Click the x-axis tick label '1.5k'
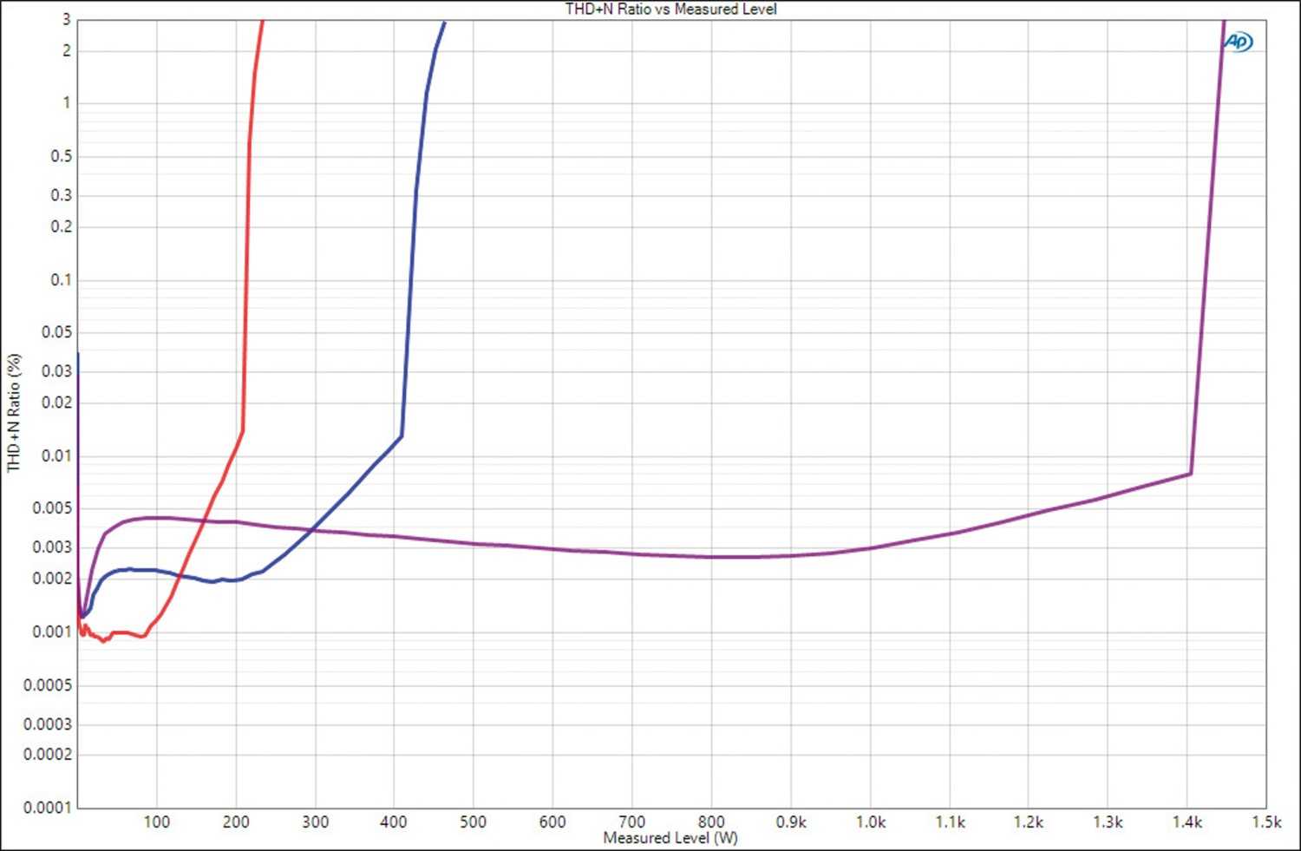This screenshot has width=1301, height=851. (x=1266, y=822)
